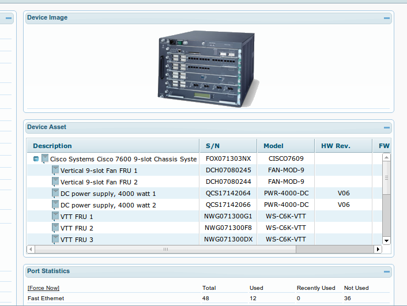The height and width of the screenshot is (306, 407).
Task: Click serial number FOX071303NX
Action: point(228,158)
